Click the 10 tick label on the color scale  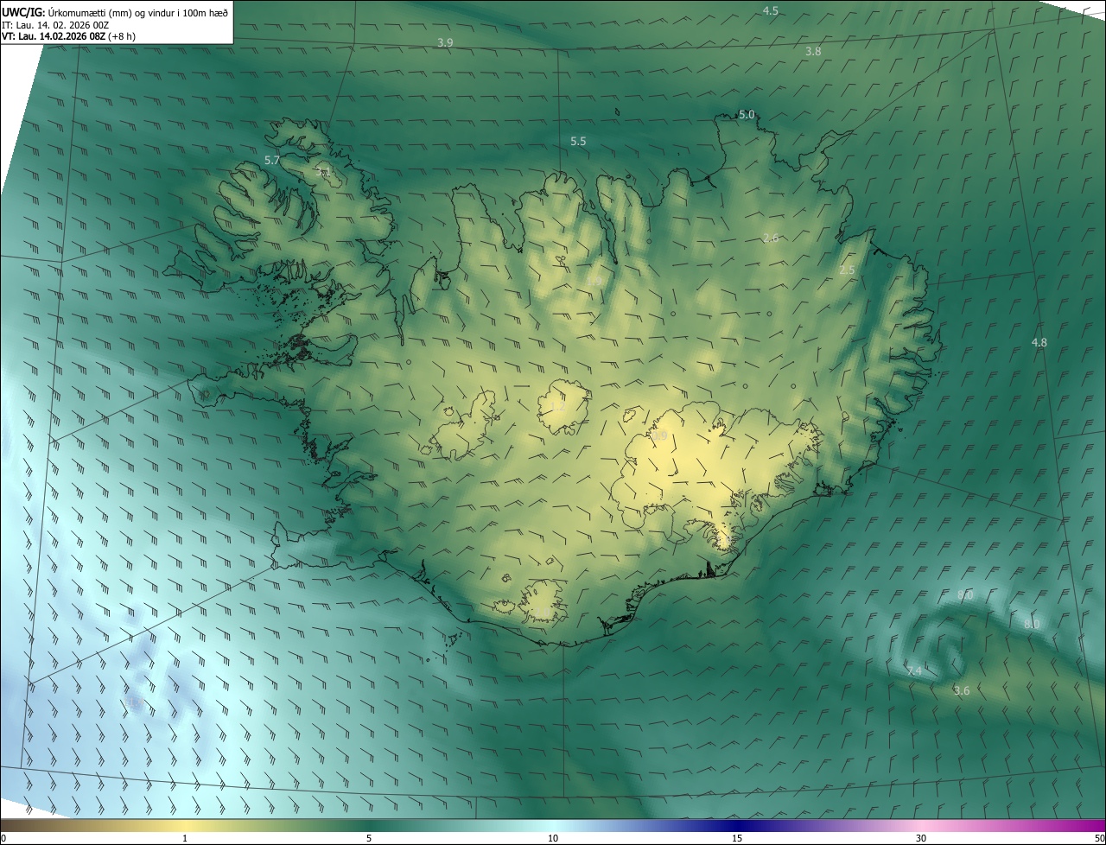point(553,838)
